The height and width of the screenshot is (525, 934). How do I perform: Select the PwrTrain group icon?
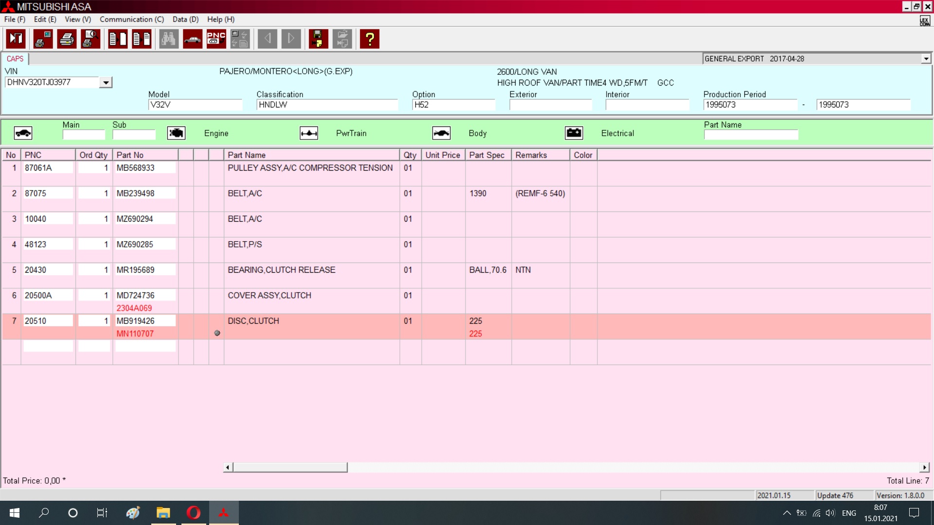pyautogui.click(x=309, y=133)
